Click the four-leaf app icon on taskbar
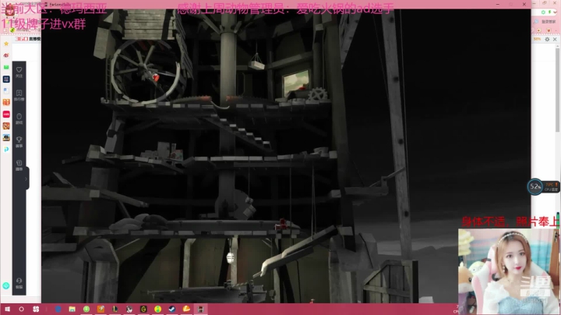Image resolution: width=561 pixels, height=315 pixels. [36, 309]
